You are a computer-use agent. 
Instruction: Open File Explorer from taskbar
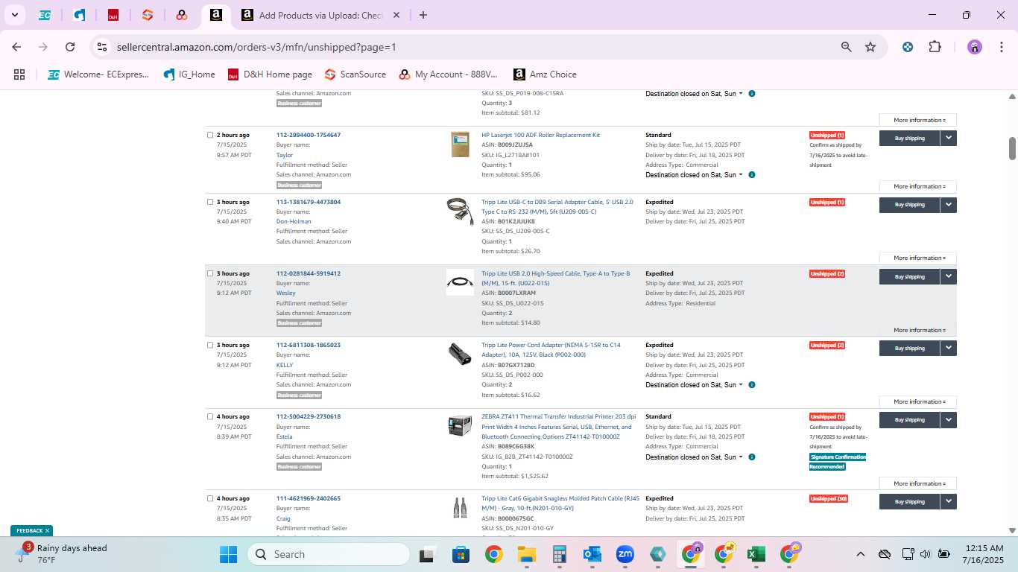(x=527, y=554)
